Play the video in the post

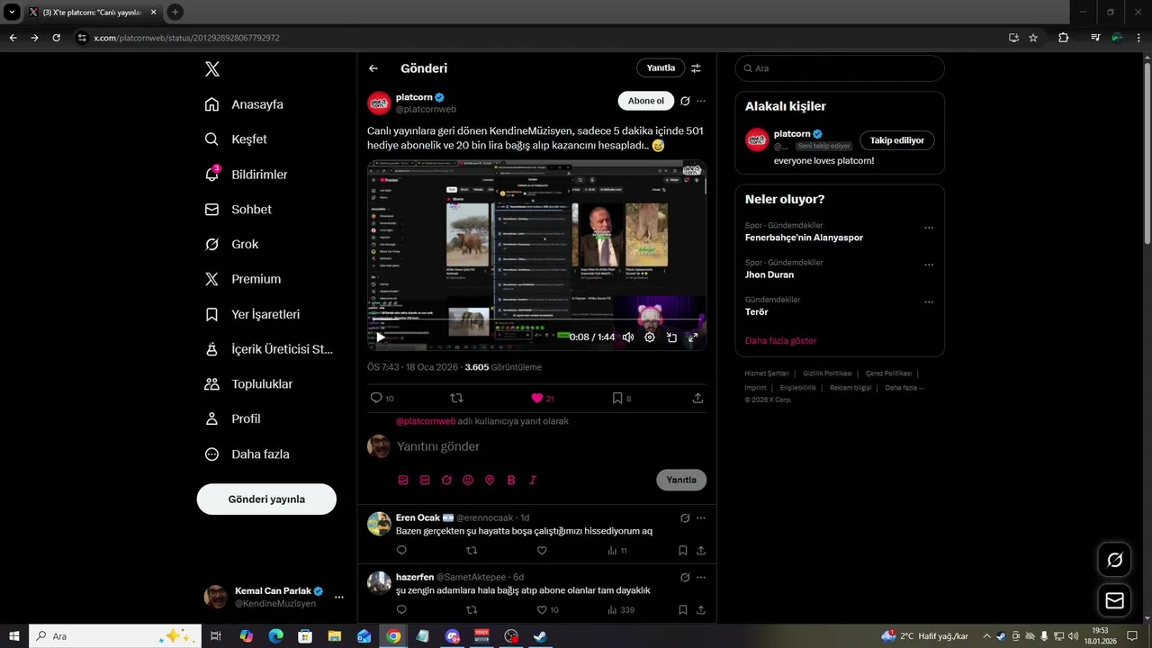(x=381, y=337)
